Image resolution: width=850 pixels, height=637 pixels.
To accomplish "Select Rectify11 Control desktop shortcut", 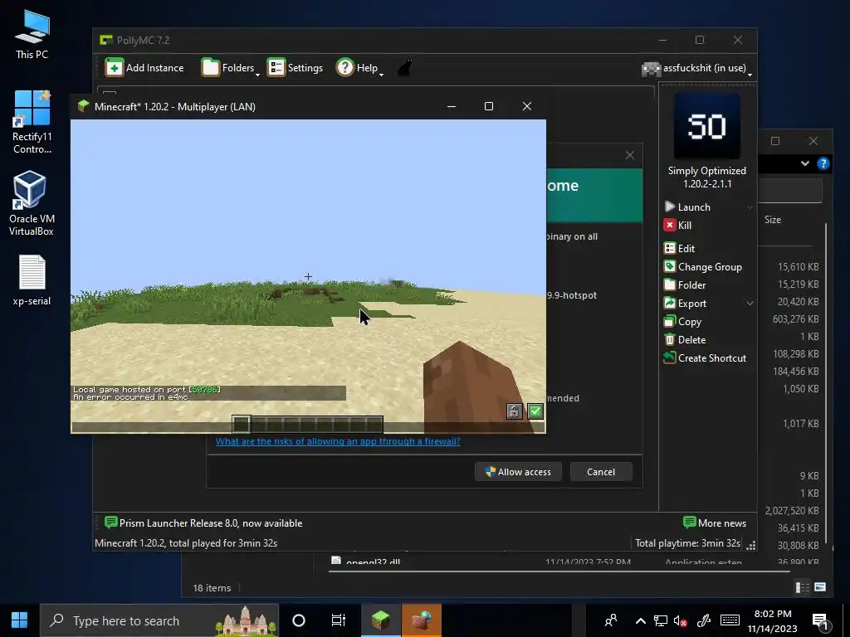I will pos(32,123).
